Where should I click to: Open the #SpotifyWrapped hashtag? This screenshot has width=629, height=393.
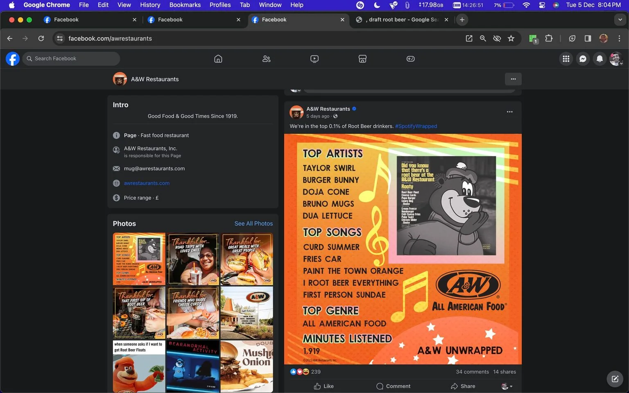coord(416,126)
